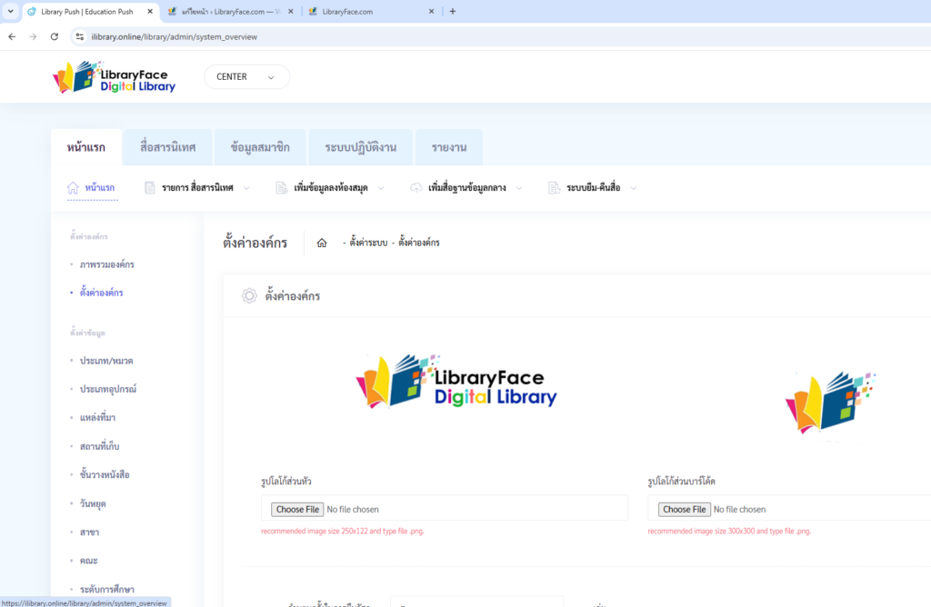
Task: Click the LibraryFace Digital Library header logo
Action: click(x=115, y=77)
